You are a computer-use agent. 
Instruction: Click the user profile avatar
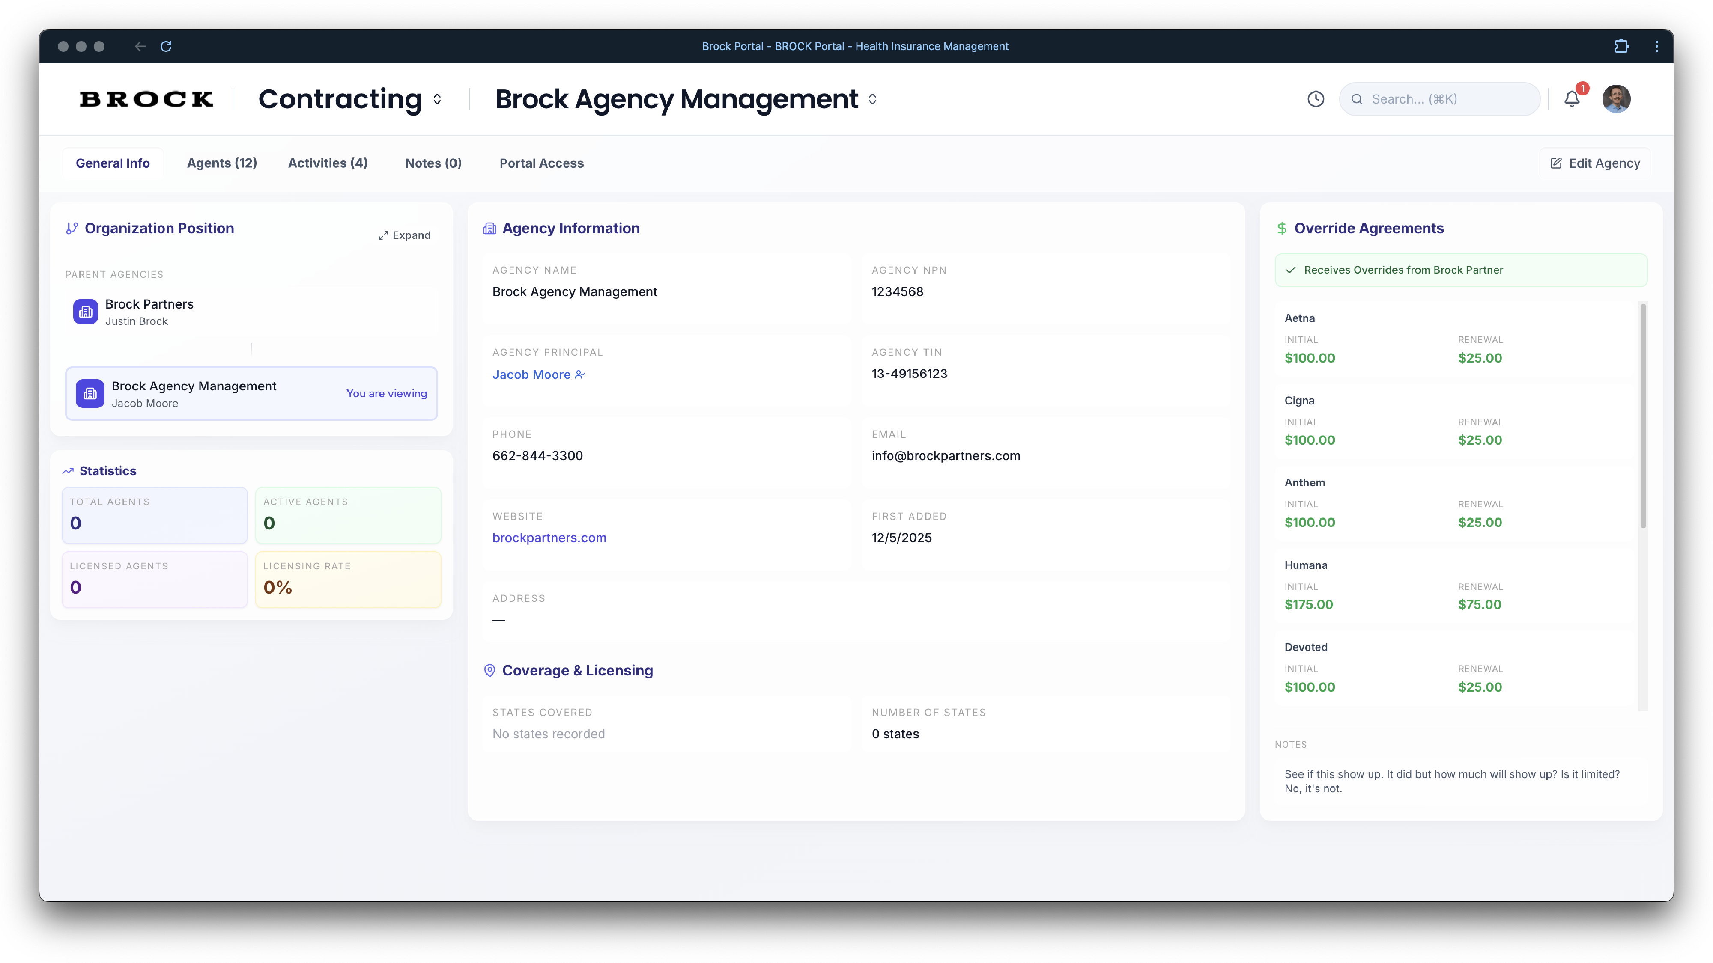coord(1616,98)
